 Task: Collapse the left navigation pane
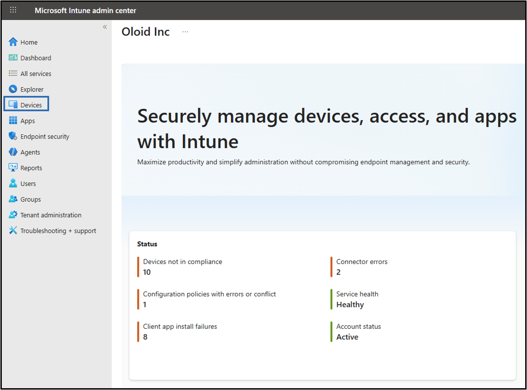[105, 27]
